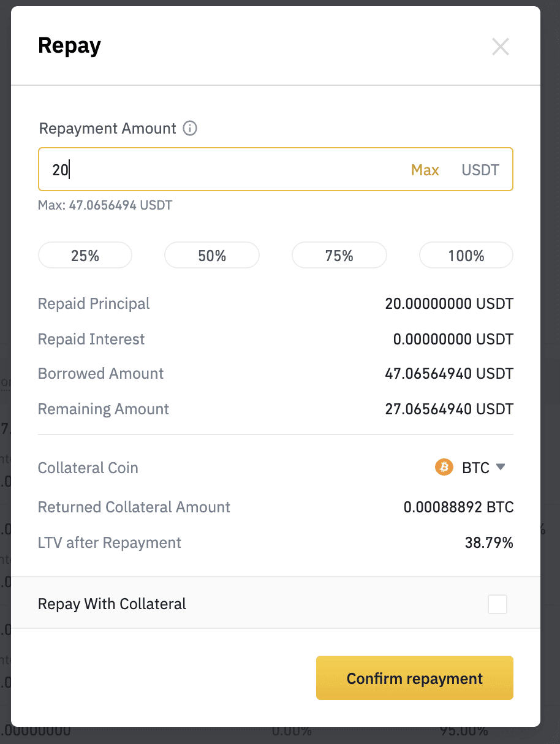Image resolution: width=560 pixels, height=744 pixels.
Task: Click the info icon beside Repayment Amount
Action: (x=190, y=129)
